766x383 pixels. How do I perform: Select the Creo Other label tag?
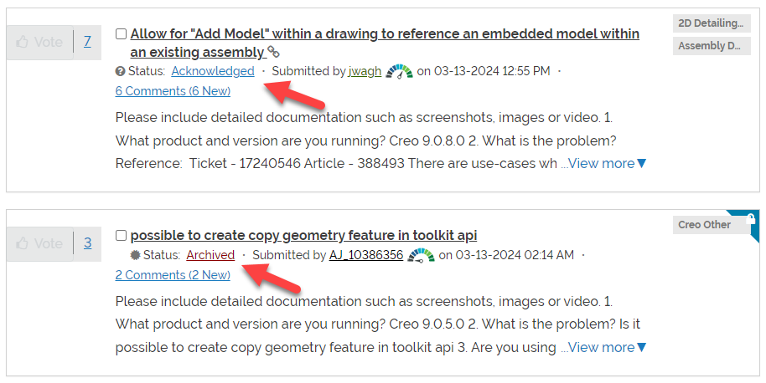[x=705, y=225]
